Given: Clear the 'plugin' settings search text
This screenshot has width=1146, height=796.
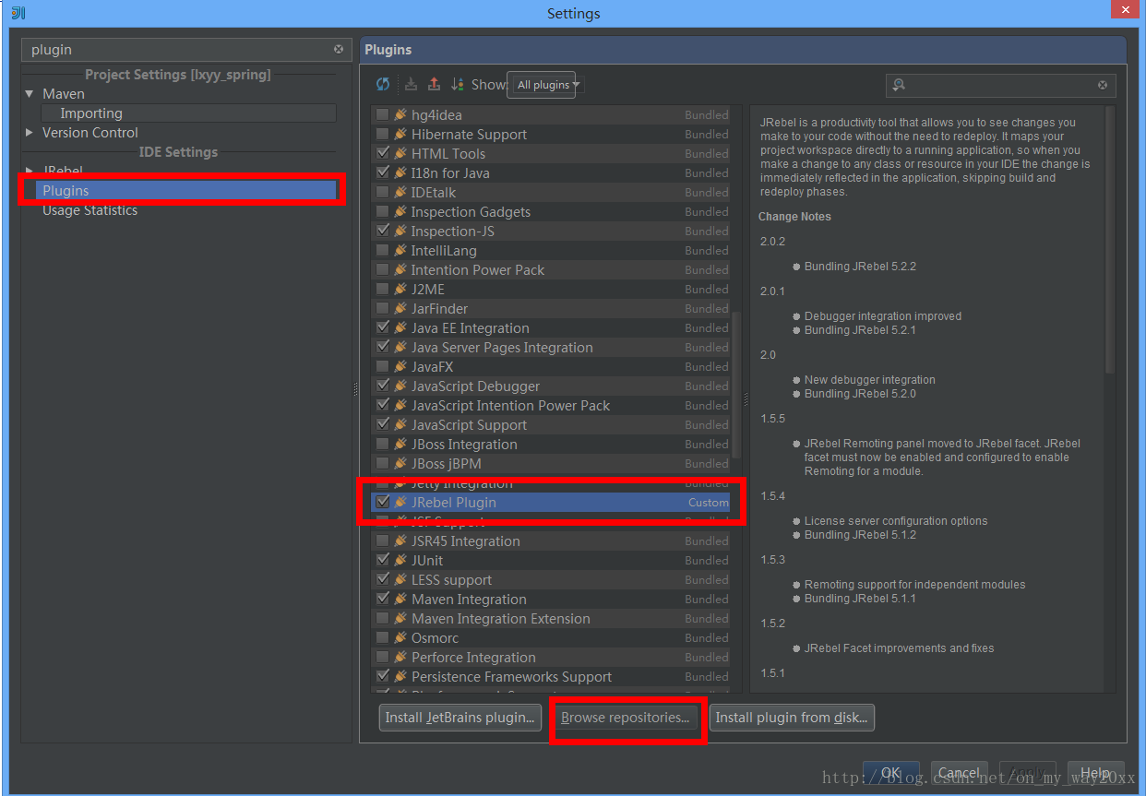Looking at the screenshot, I should [339, 49].
